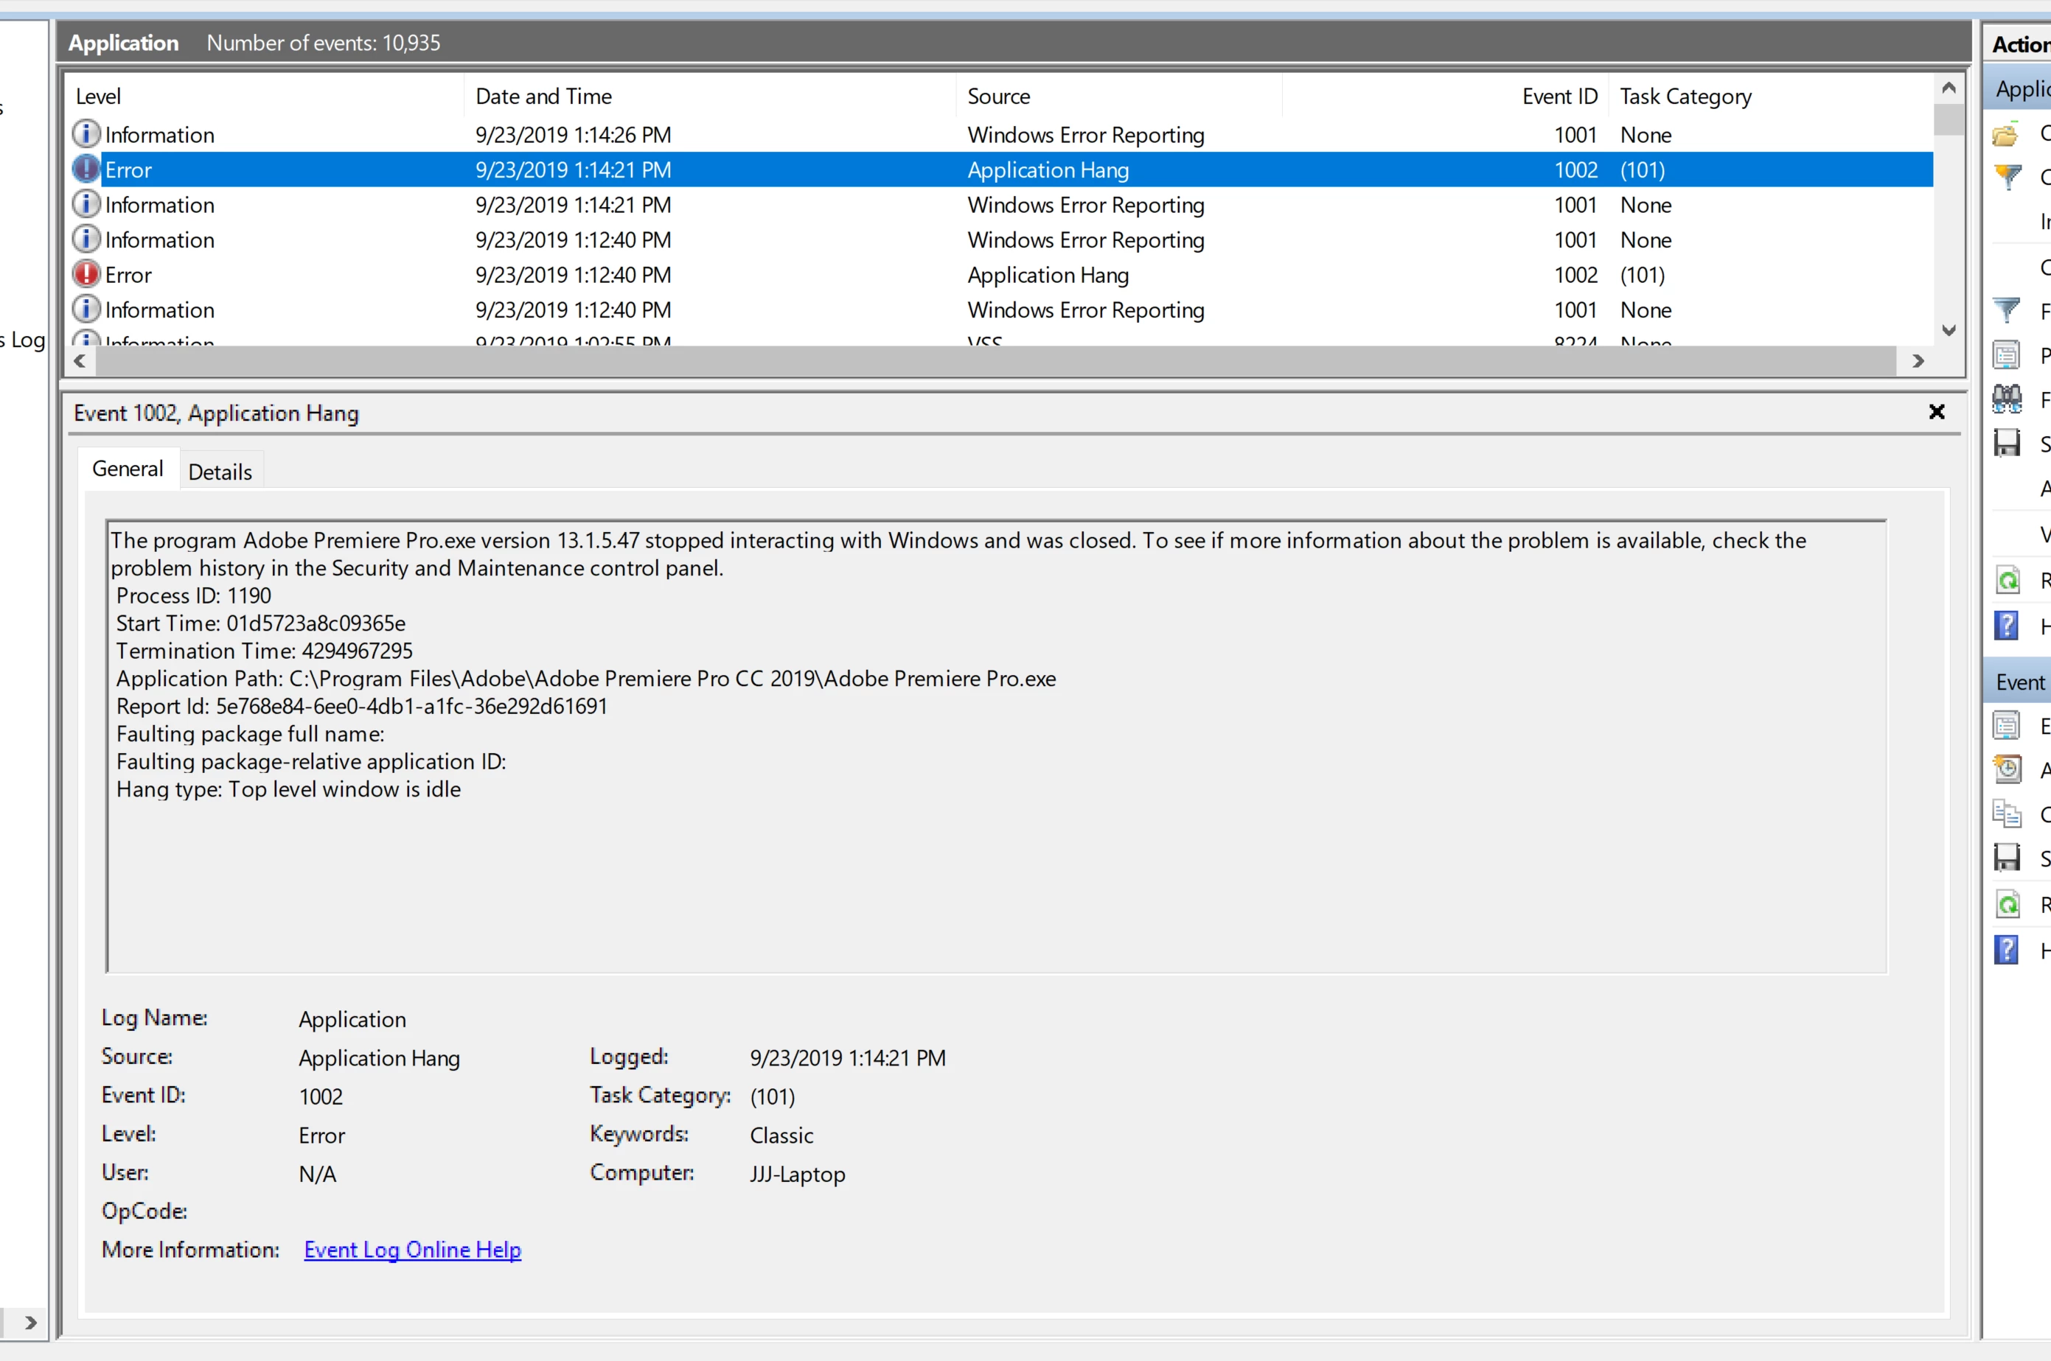Switch to the Details tab
The image size is (2051, 1361).
pos(220,472)
